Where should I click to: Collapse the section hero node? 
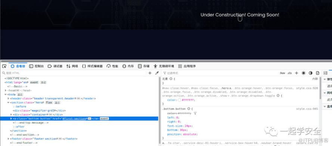pos(9,102)
